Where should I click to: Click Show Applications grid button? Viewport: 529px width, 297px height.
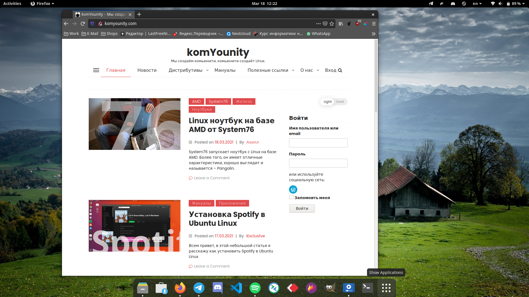click(386, 288)
